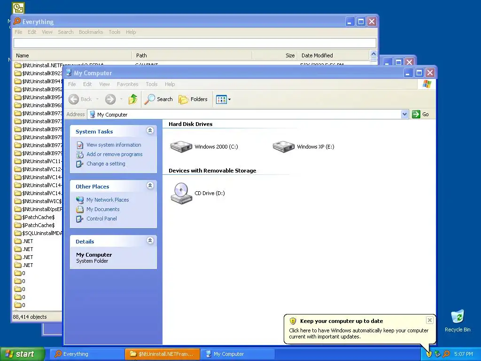
Task: Select $NtUninstallXpsEP folder row in Everything
Action: click(x=39, y=209)
